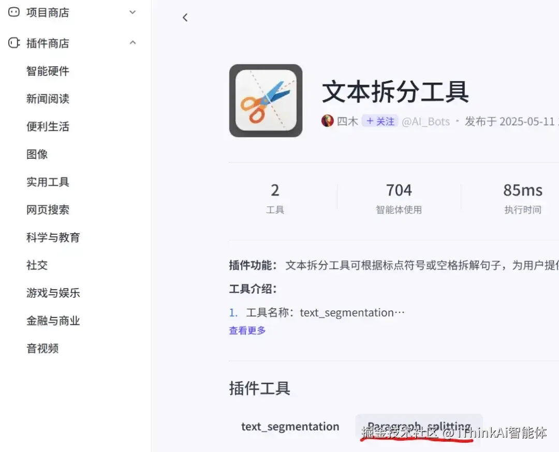Open 智能硬件 category

48,71
